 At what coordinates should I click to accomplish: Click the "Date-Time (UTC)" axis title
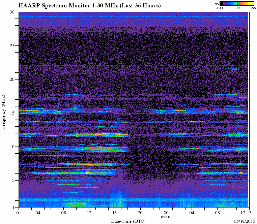click(x=128, y=221)
